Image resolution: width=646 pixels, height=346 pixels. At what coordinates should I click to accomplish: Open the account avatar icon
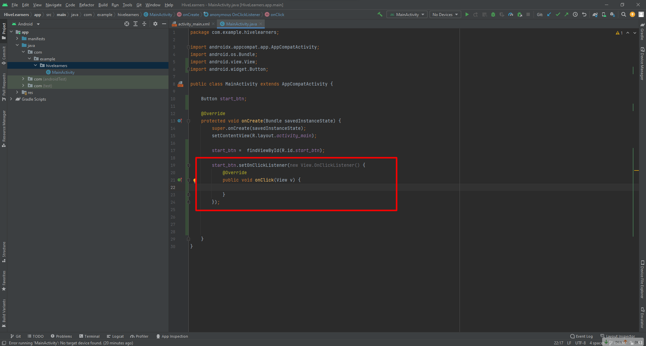click(640, 15)
